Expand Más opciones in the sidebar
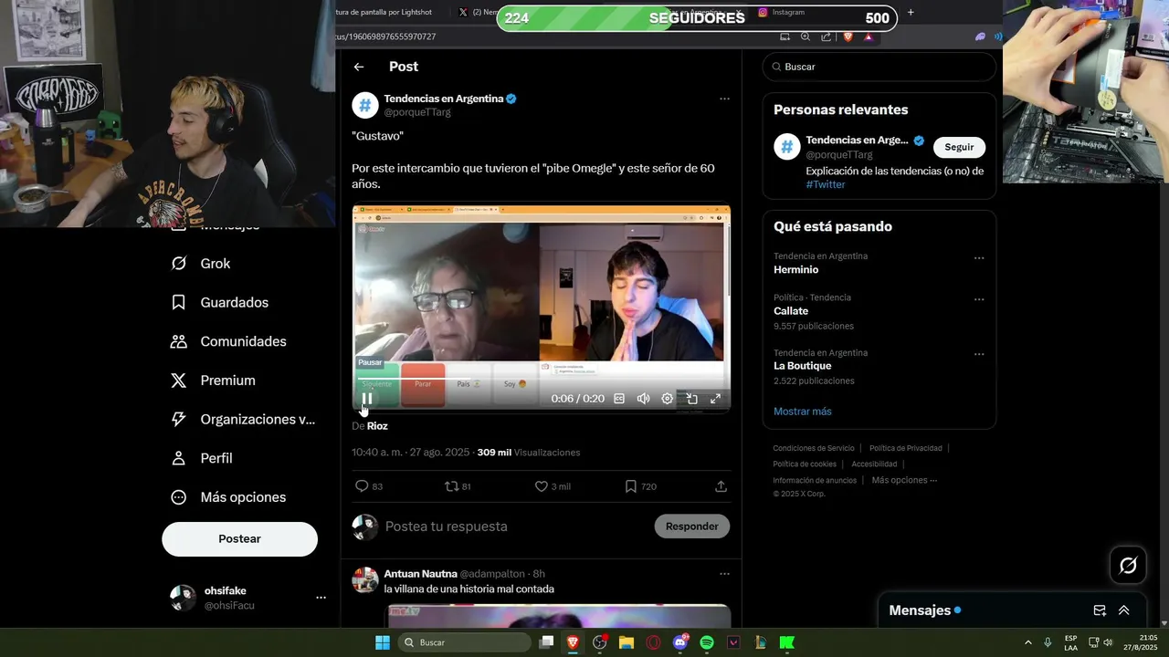The image size is (1169, 657). [x=228, y=497]
